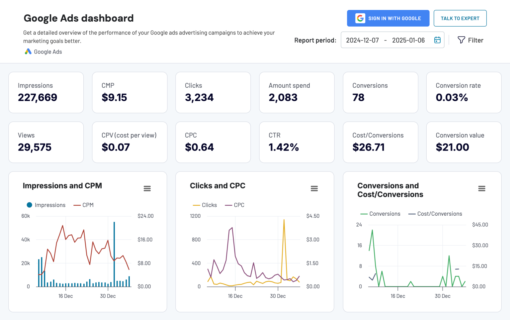Open the Clicks and CPC chart menu icon
Image resolution: width=510 pixels, height=320 pixels.
point(314,188)
